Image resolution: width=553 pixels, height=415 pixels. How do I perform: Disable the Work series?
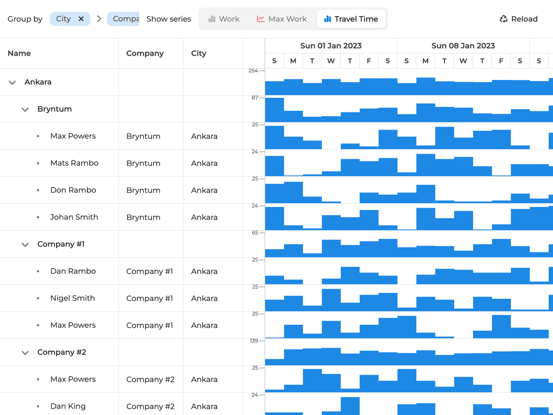point(224,18)
